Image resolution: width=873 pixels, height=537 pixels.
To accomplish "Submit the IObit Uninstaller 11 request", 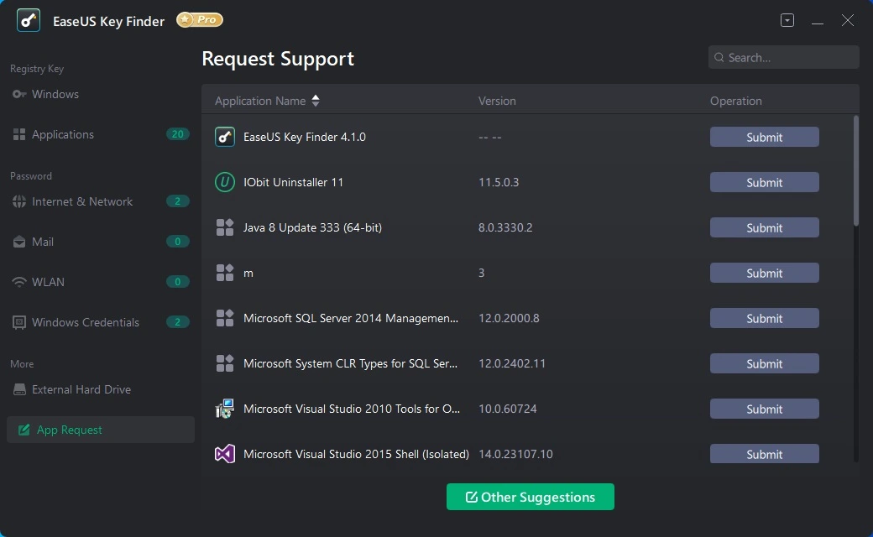I will point(764,183).
